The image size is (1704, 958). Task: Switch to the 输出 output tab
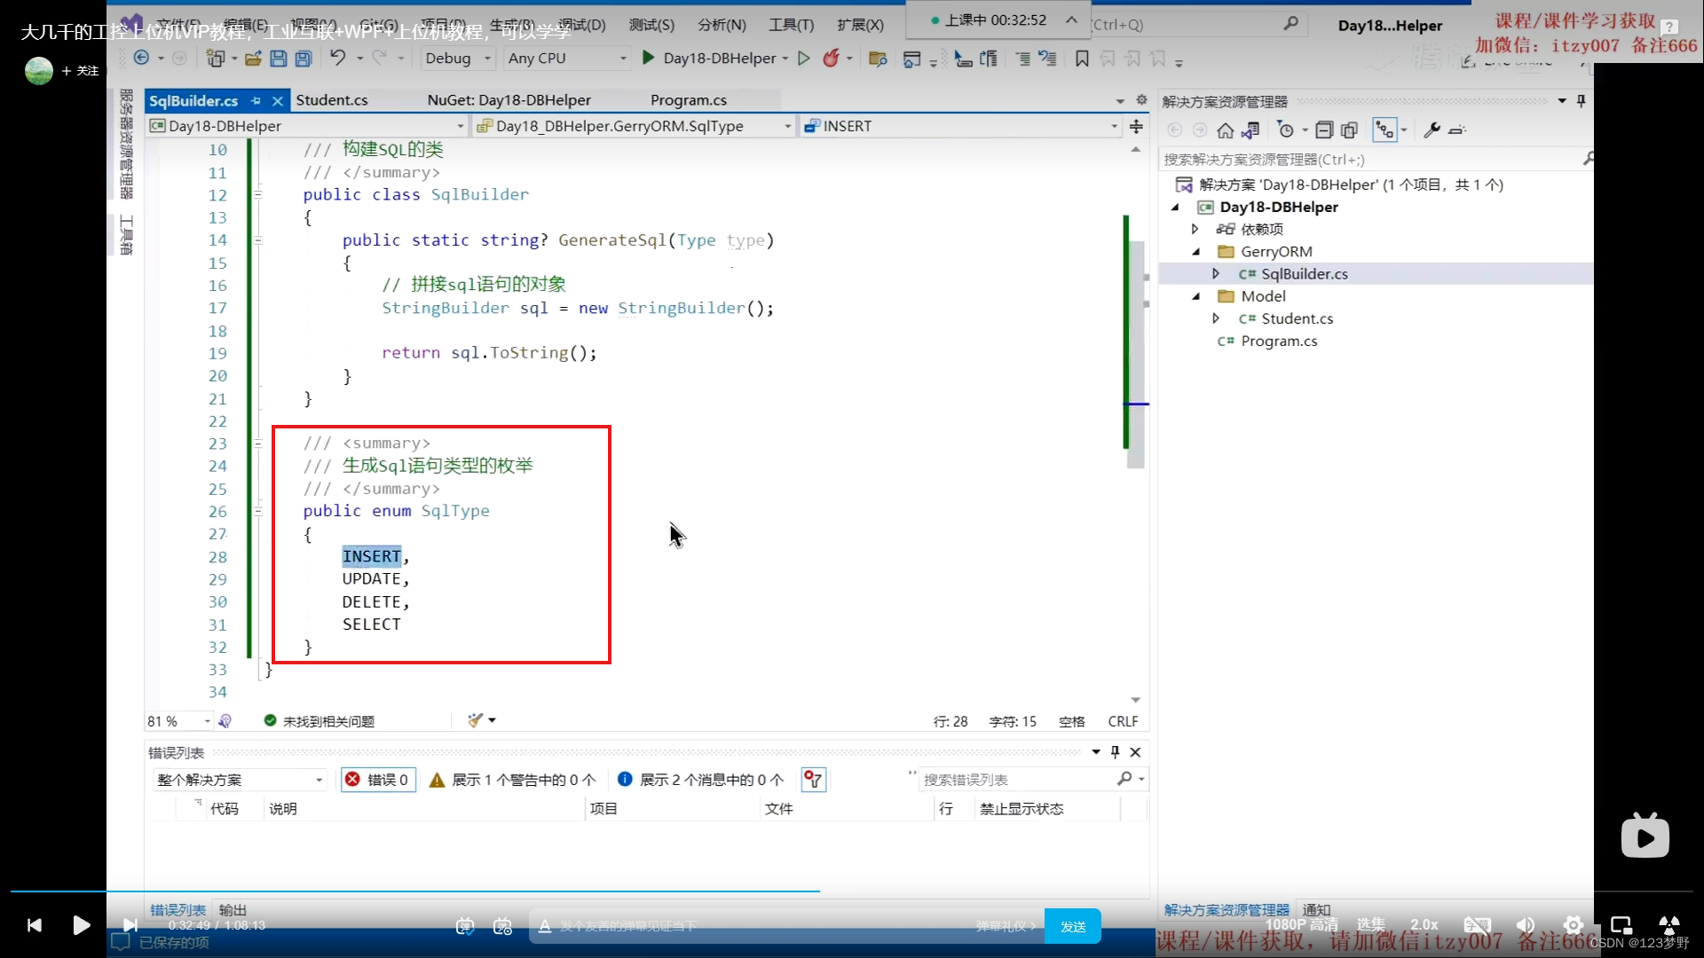[233, 910]
